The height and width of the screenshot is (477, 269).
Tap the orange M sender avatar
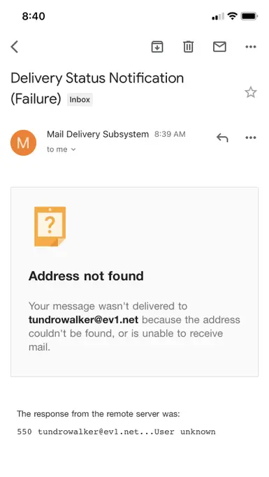tap(24, 142)
